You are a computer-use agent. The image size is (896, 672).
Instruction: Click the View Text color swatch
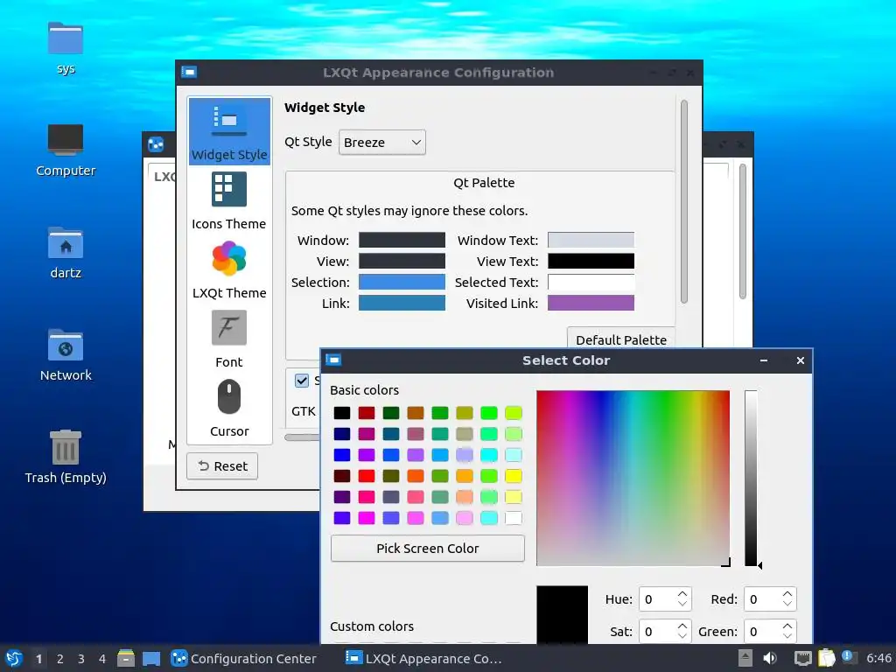click(591, 261)
